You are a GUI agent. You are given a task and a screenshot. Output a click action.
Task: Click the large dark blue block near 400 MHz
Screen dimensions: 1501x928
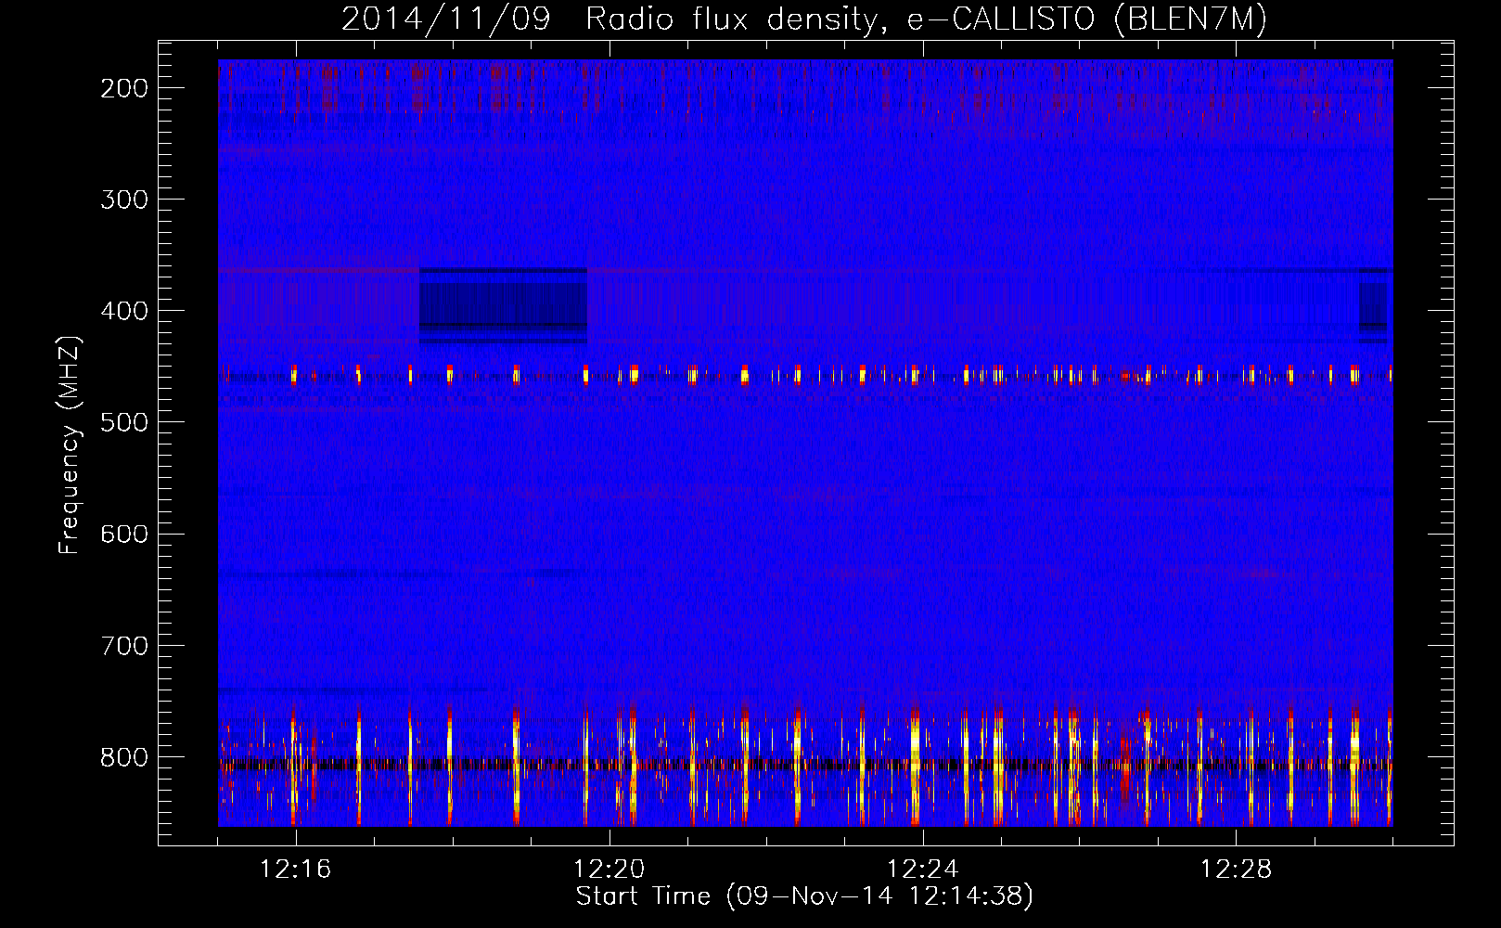pos(503,305)
